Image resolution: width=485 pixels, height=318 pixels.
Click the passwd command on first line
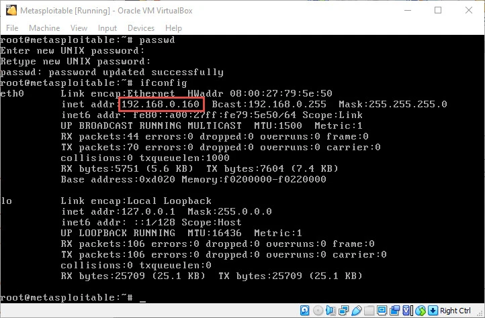(157, 40)
